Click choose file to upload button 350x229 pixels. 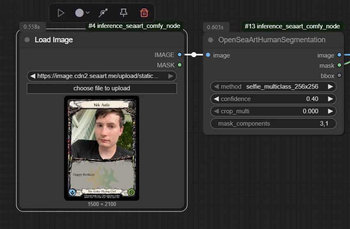point(101,88)
